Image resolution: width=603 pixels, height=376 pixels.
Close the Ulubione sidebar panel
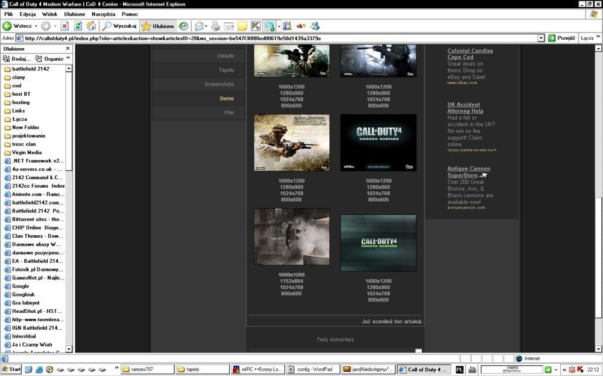68,49
